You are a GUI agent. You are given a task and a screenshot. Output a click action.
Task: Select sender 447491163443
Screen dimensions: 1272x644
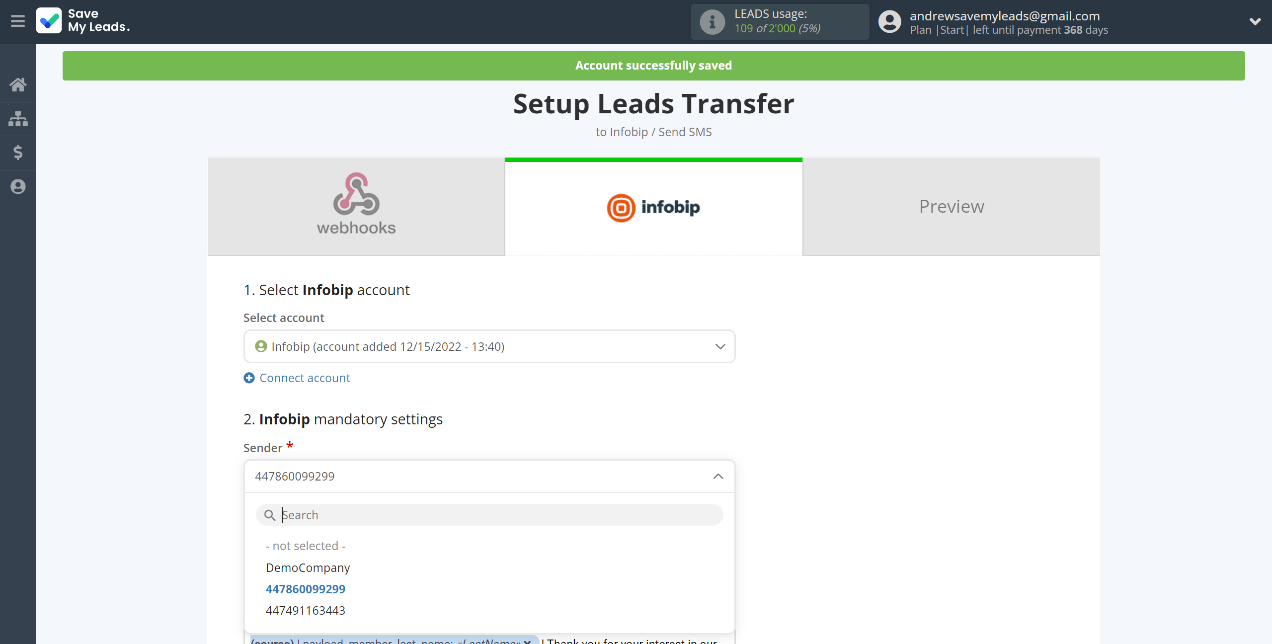tap(305, 610)
